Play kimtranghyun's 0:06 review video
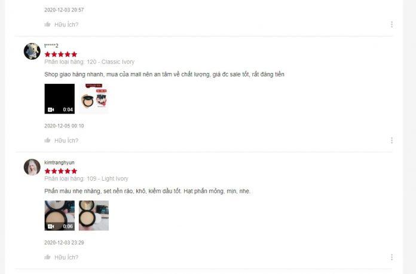 pyautogui.click(x=59, y=215)
